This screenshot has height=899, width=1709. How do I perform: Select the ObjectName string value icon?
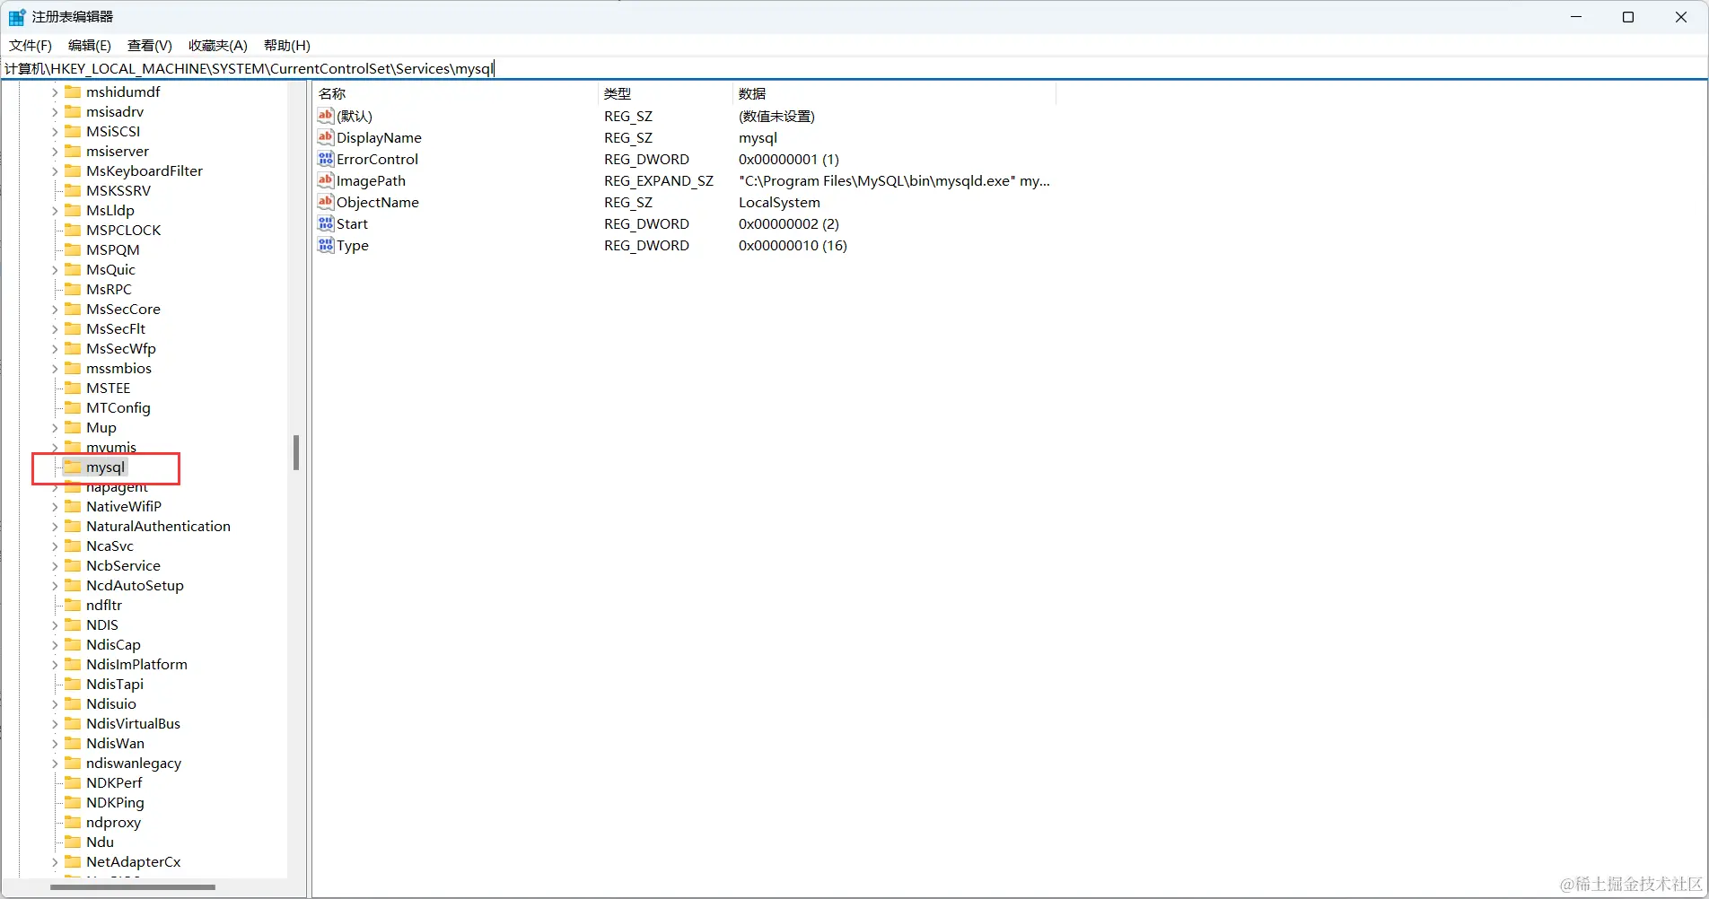click(326, 202)
